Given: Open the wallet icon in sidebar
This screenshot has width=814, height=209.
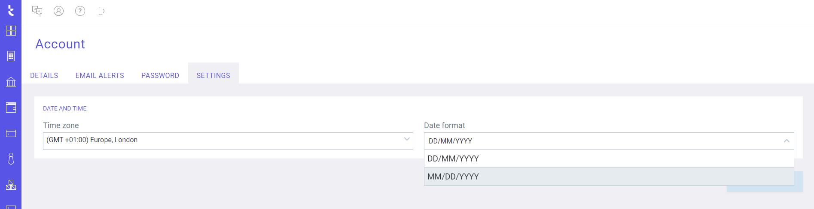Looking at the screenshot, I should [x=11, y=107].
